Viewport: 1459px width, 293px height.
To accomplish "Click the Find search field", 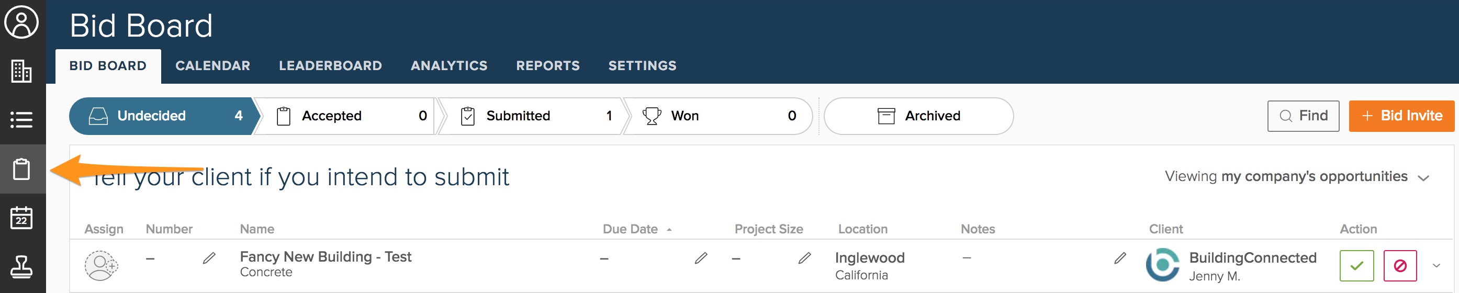I will tap(1303, 116).
